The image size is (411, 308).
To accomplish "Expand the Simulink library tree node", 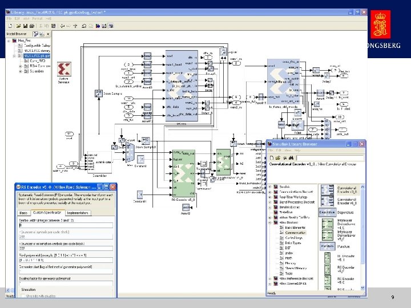I will [x=270, y=187].
